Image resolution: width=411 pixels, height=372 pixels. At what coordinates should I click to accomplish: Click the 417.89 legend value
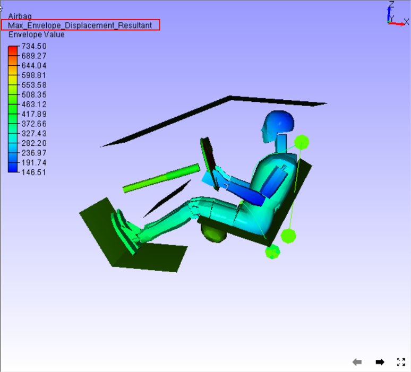click(34, 114)
